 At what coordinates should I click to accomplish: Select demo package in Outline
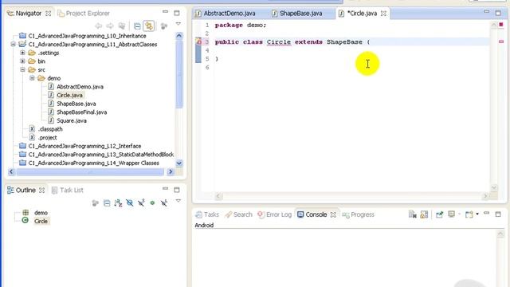point(41,213)
